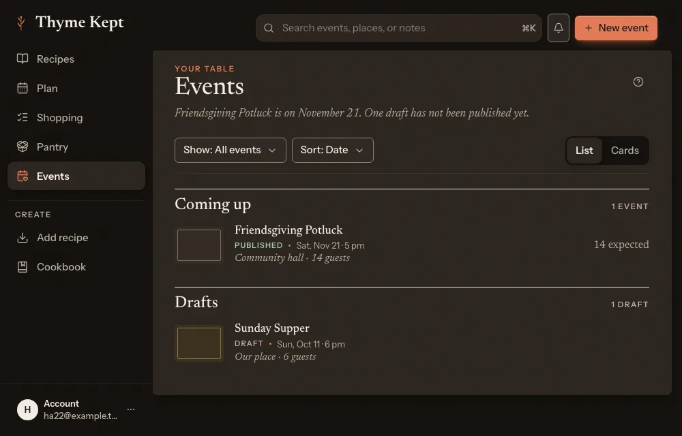Viewport: 682px width, 436px height.
Task: Click "Community hall · 14 guests" text
Action: point(292,258)
